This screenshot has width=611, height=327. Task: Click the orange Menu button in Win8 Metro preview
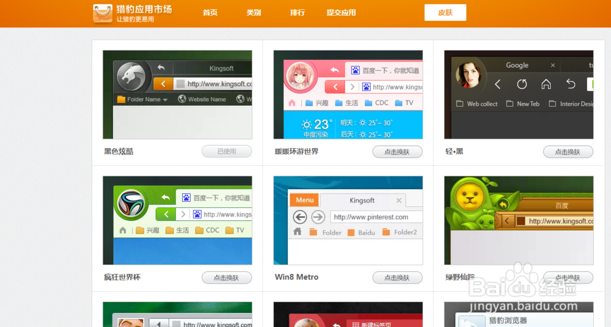[x=304, y=200]
